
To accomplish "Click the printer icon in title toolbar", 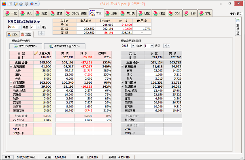I will (x=21, y=4).
